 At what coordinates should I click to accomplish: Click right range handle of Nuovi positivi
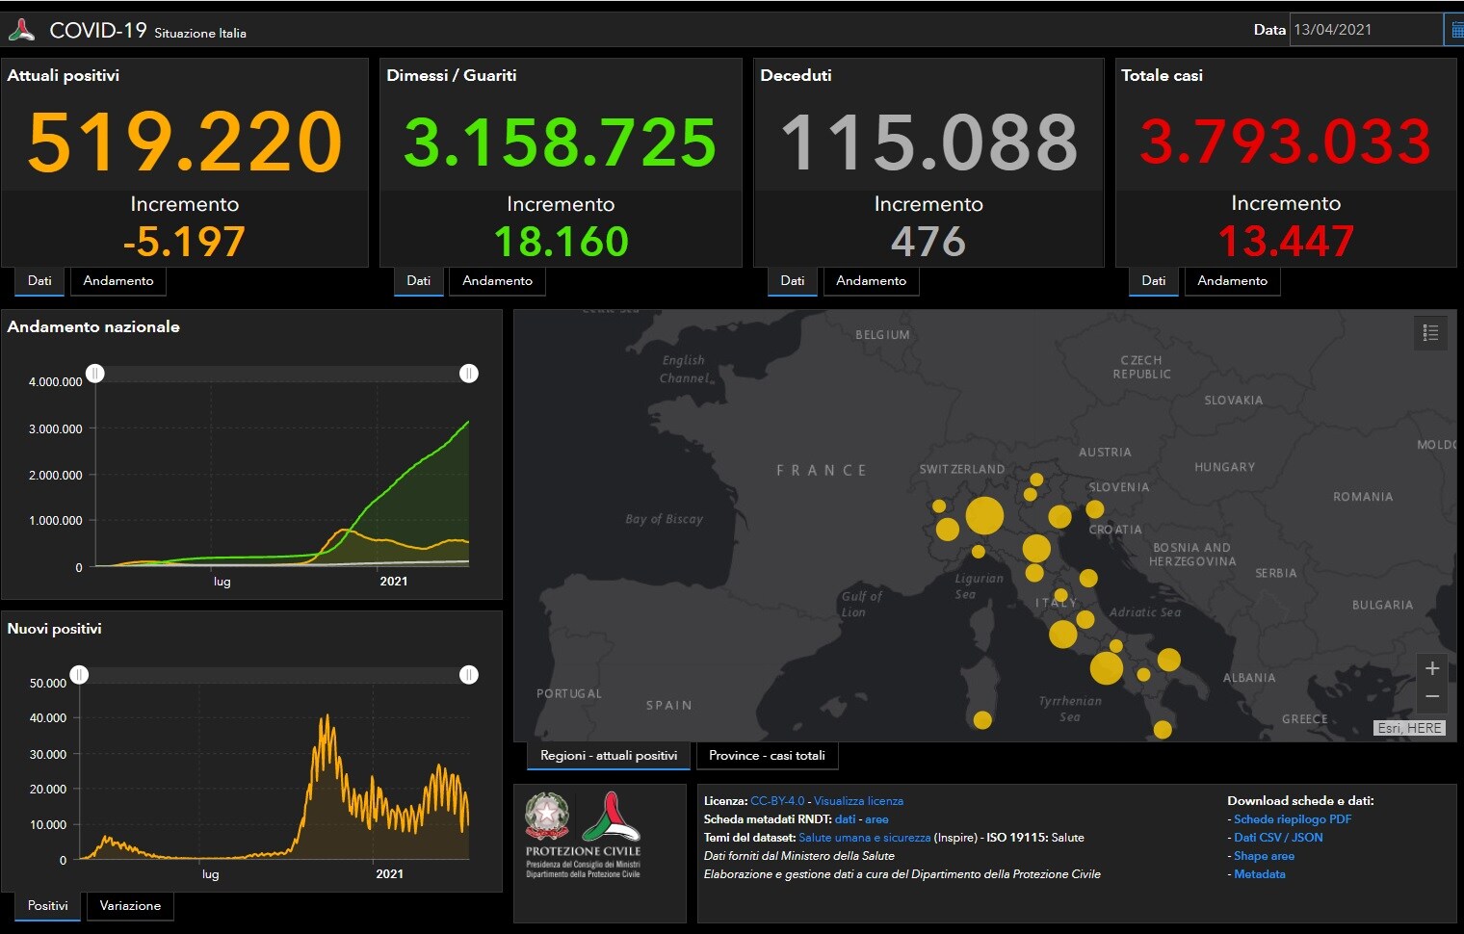[x=469, y=675]
